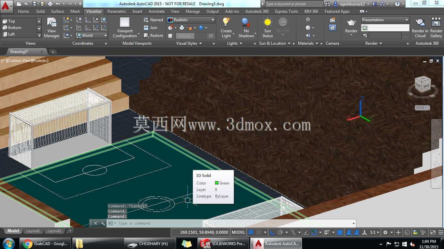Undo the last action with the Undo arrow
This screenshot has width=444, height=249.
click(x=58, y=4)
